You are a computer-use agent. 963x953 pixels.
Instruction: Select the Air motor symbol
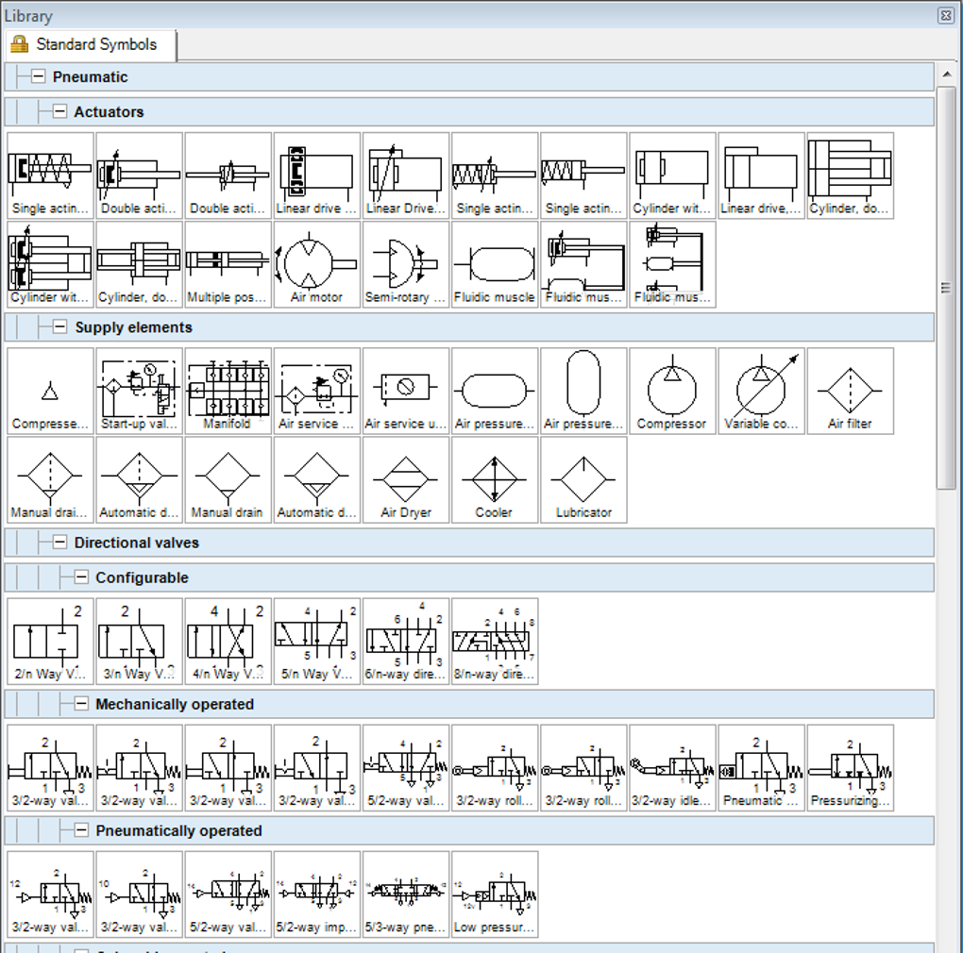(316, 264)
